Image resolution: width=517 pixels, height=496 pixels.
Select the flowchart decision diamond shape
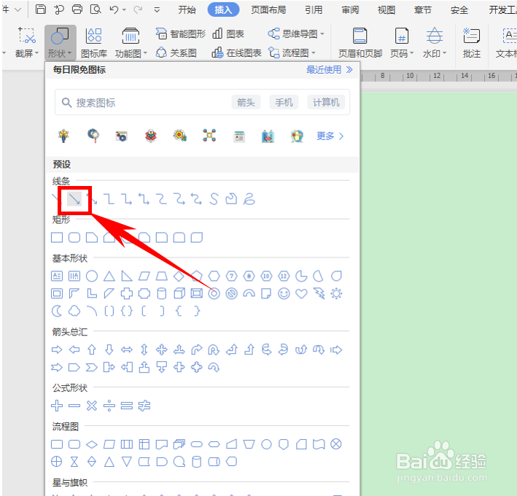(x=92, y=444)
